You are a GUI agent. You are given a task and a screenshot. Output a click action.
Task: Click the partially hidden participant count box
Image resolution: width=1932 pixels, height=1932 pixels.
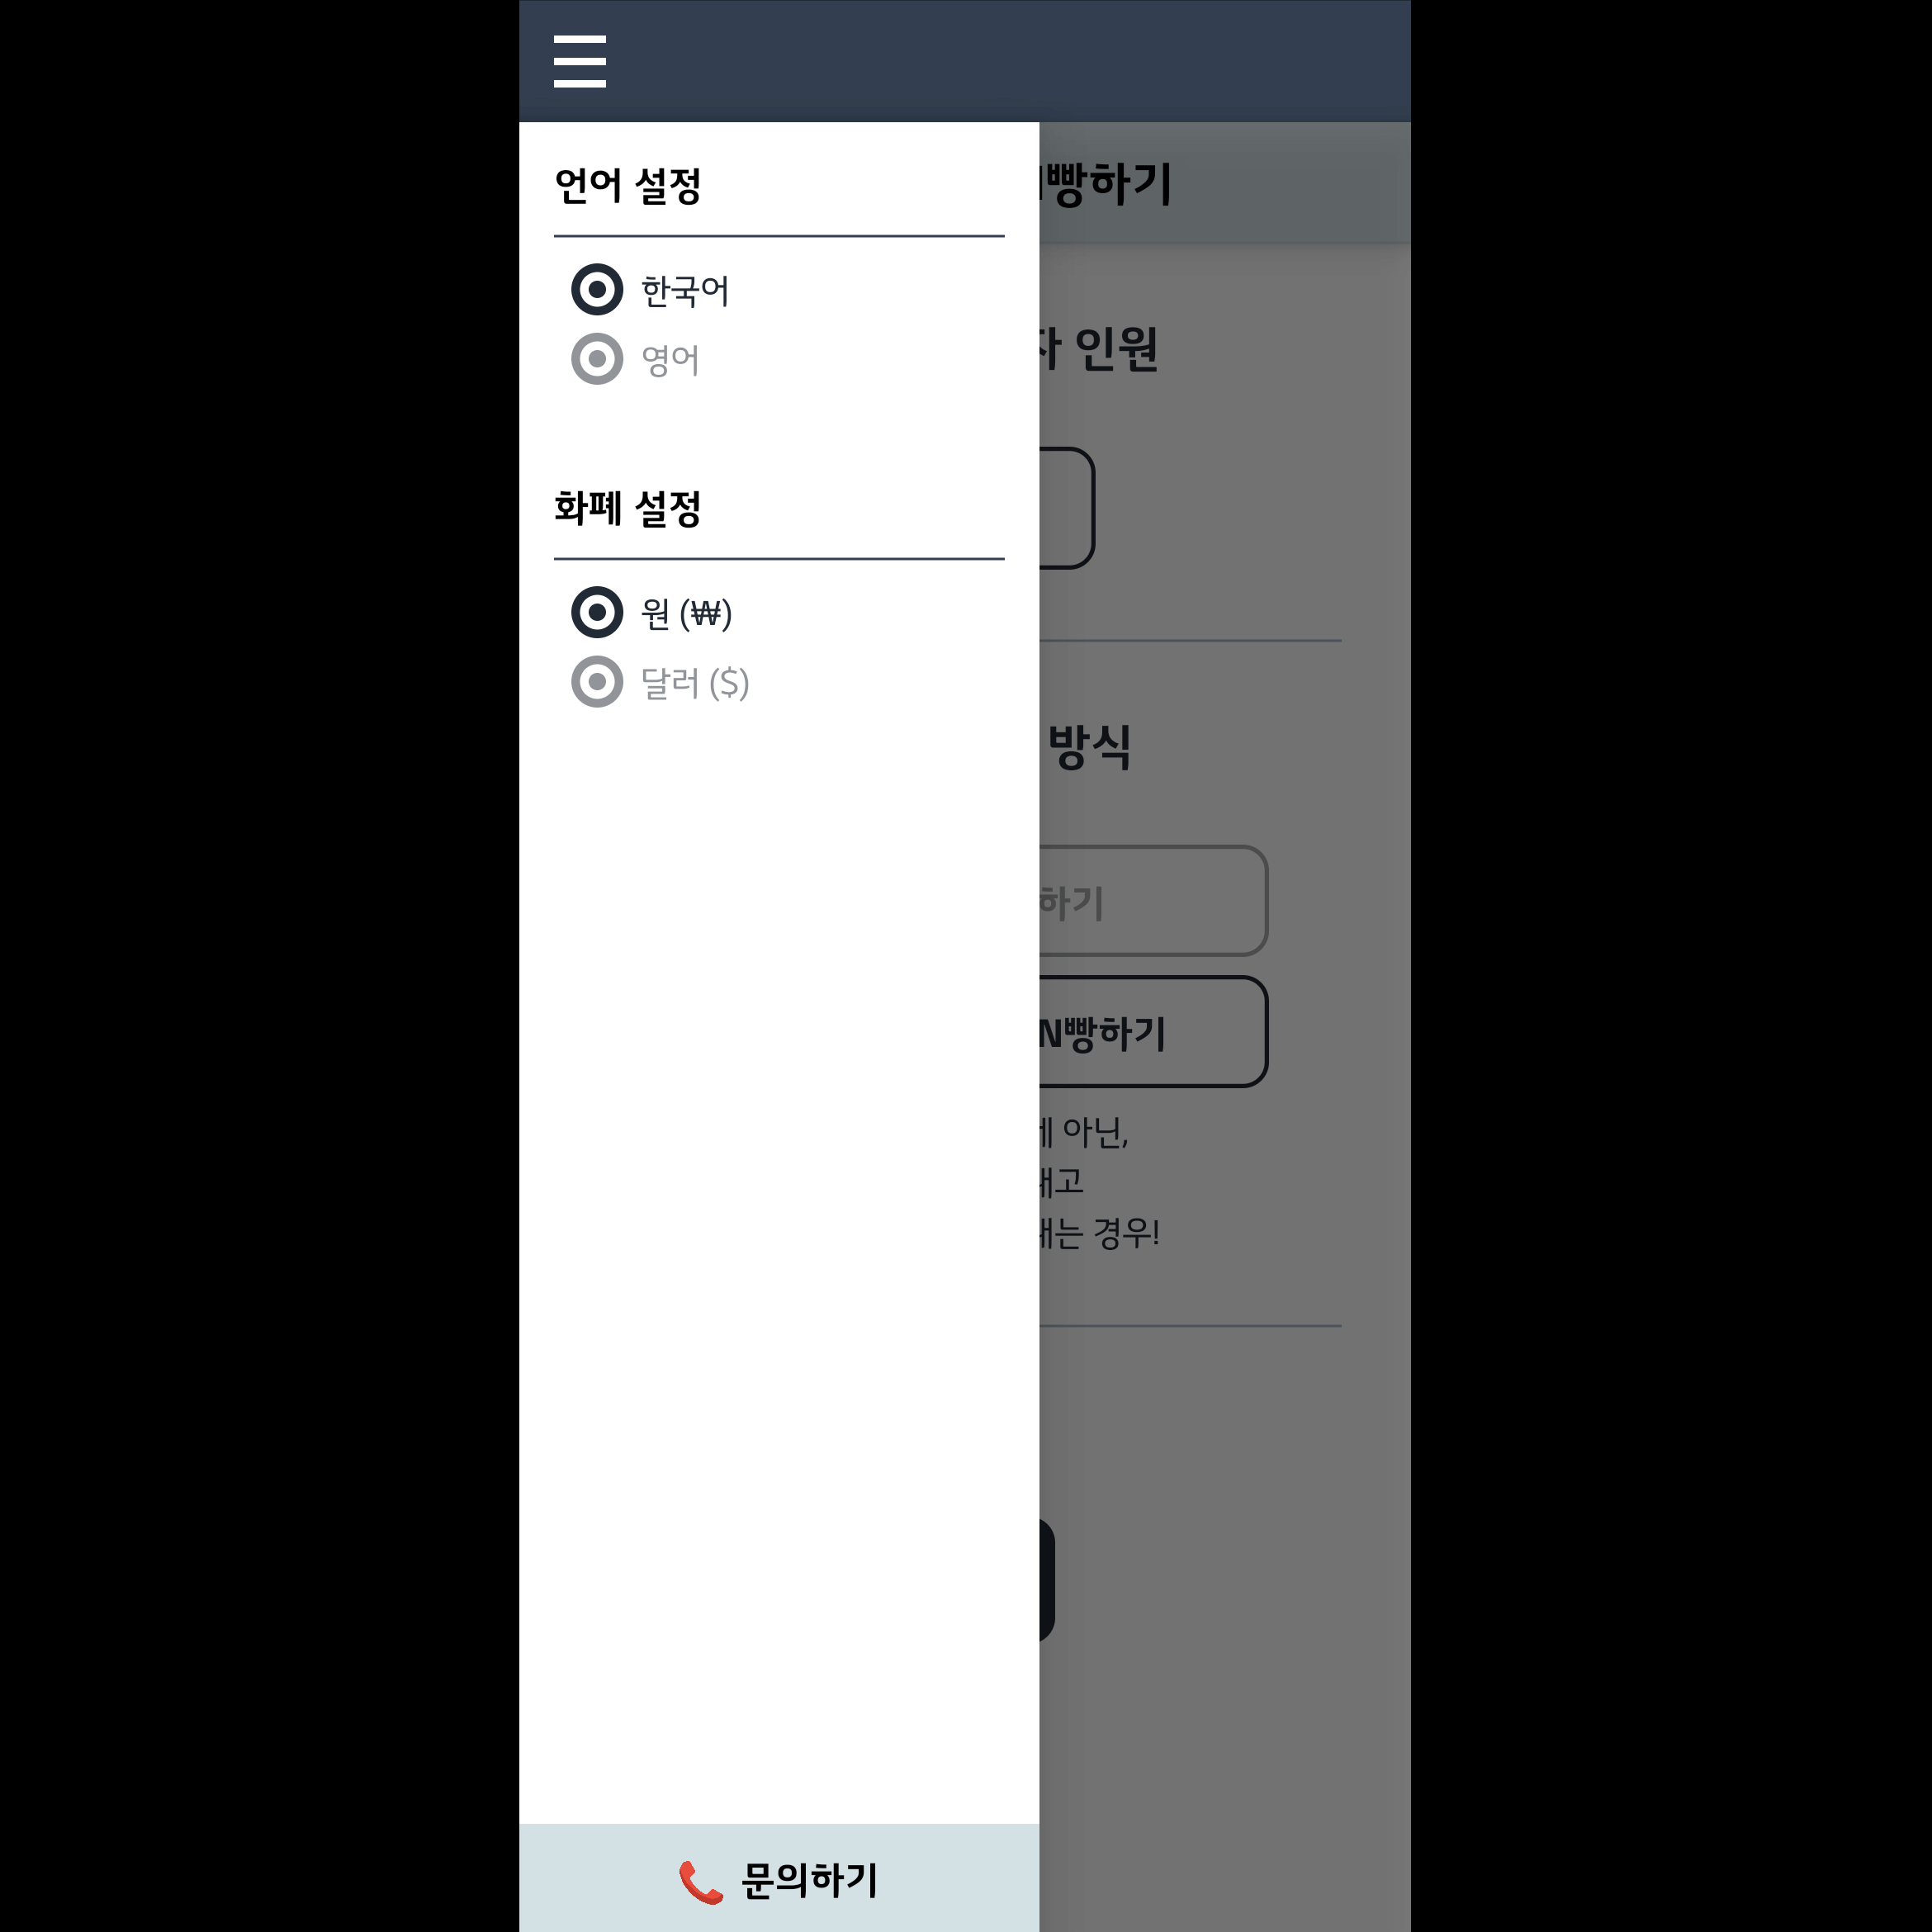point(1067,508)
